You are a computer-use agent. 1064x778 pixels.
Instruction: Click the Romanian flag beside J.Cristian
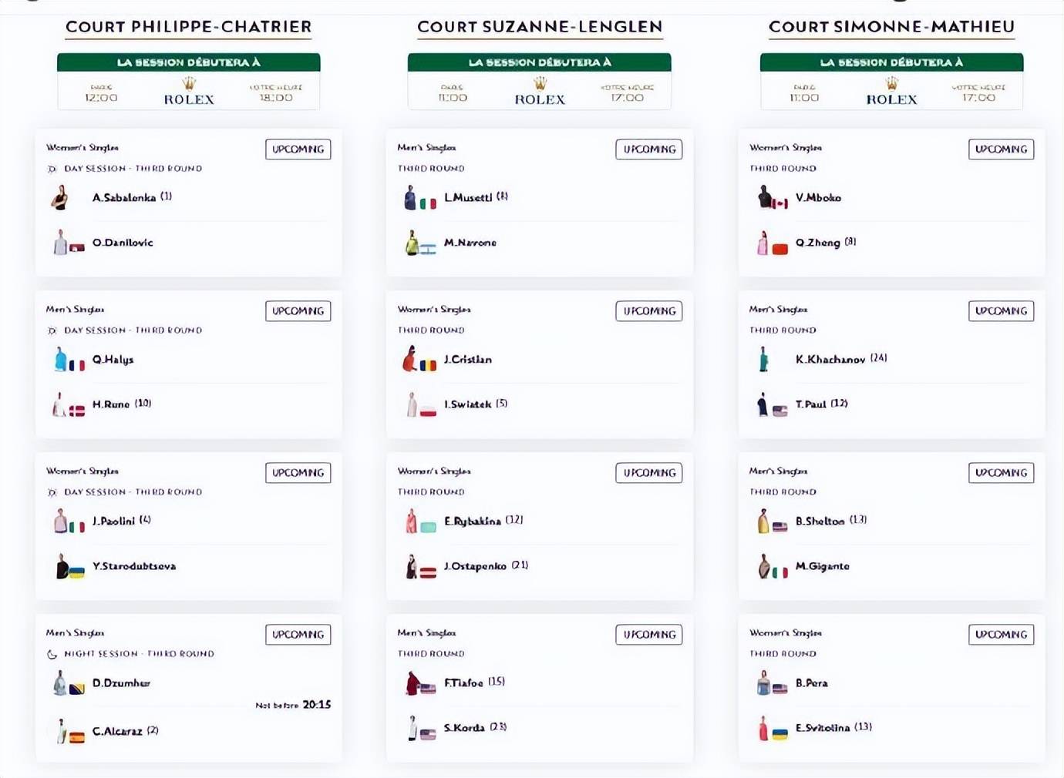428,365
